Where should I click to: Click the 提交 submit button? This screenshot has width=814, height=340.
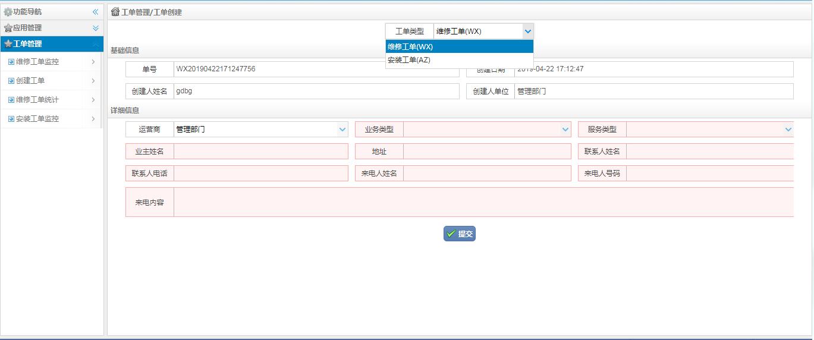click(x=460, y=234)
